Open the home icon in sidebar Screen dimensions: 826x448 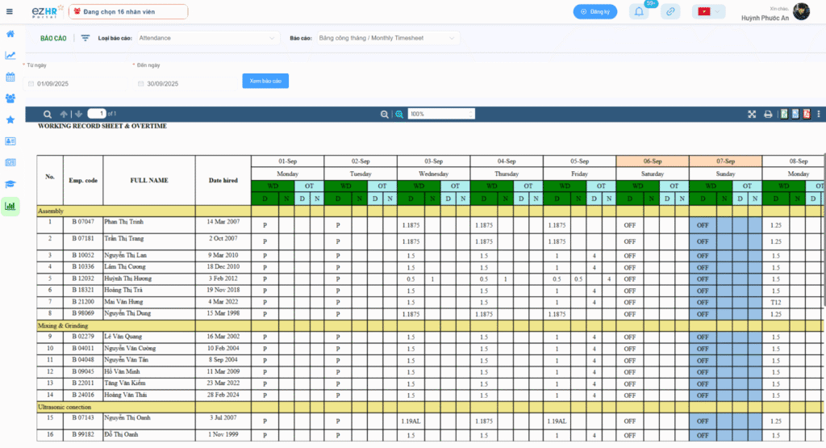[10, 34]
